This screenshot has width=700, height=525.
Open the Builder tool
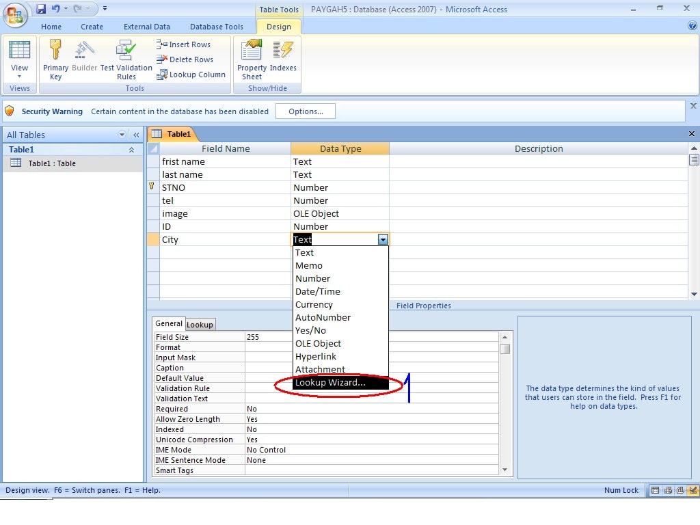pyautogui.click(x=84, y=59)
